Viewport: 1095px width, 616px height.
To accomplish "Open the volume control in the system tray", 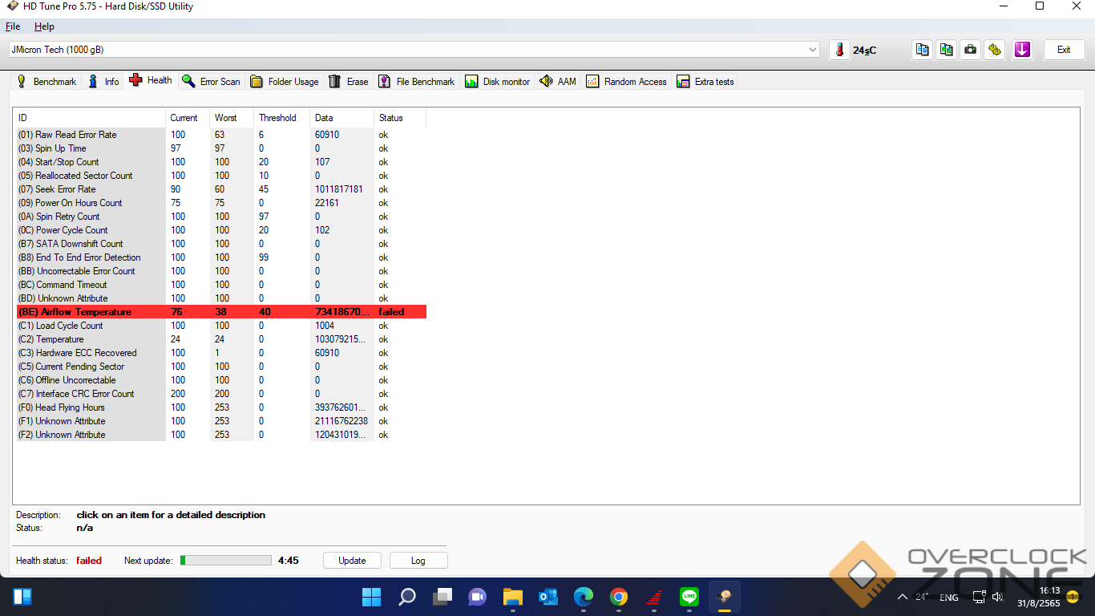I will coord(997,597).
